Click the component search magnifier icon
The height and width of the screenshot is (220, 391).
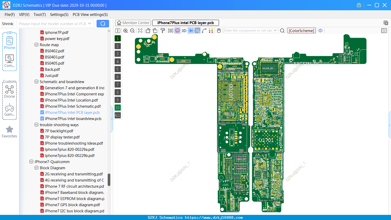click(282, 31)
